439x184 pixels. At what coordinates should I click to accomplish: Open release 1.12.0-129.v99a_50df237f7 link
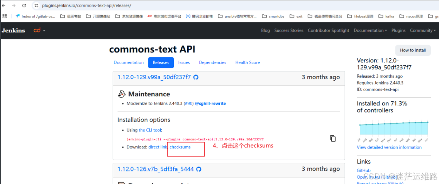click(154, 77)
